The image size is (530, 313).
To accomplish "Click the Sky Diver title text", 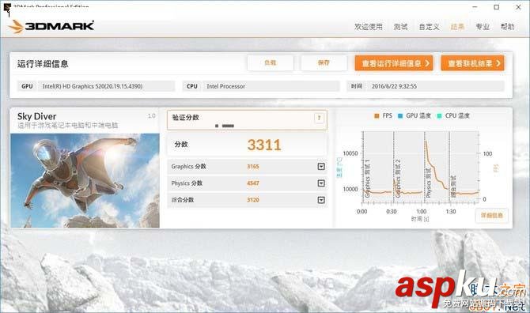I will (37, 116).
